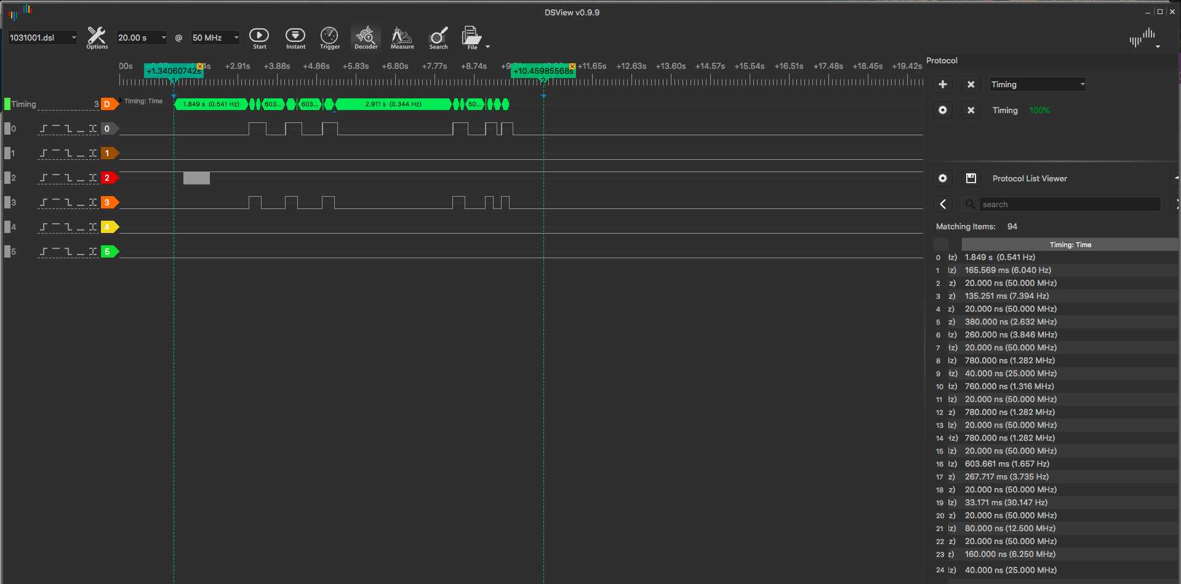Open Protocol List Viewer settings gear

(x=943, y=178)
